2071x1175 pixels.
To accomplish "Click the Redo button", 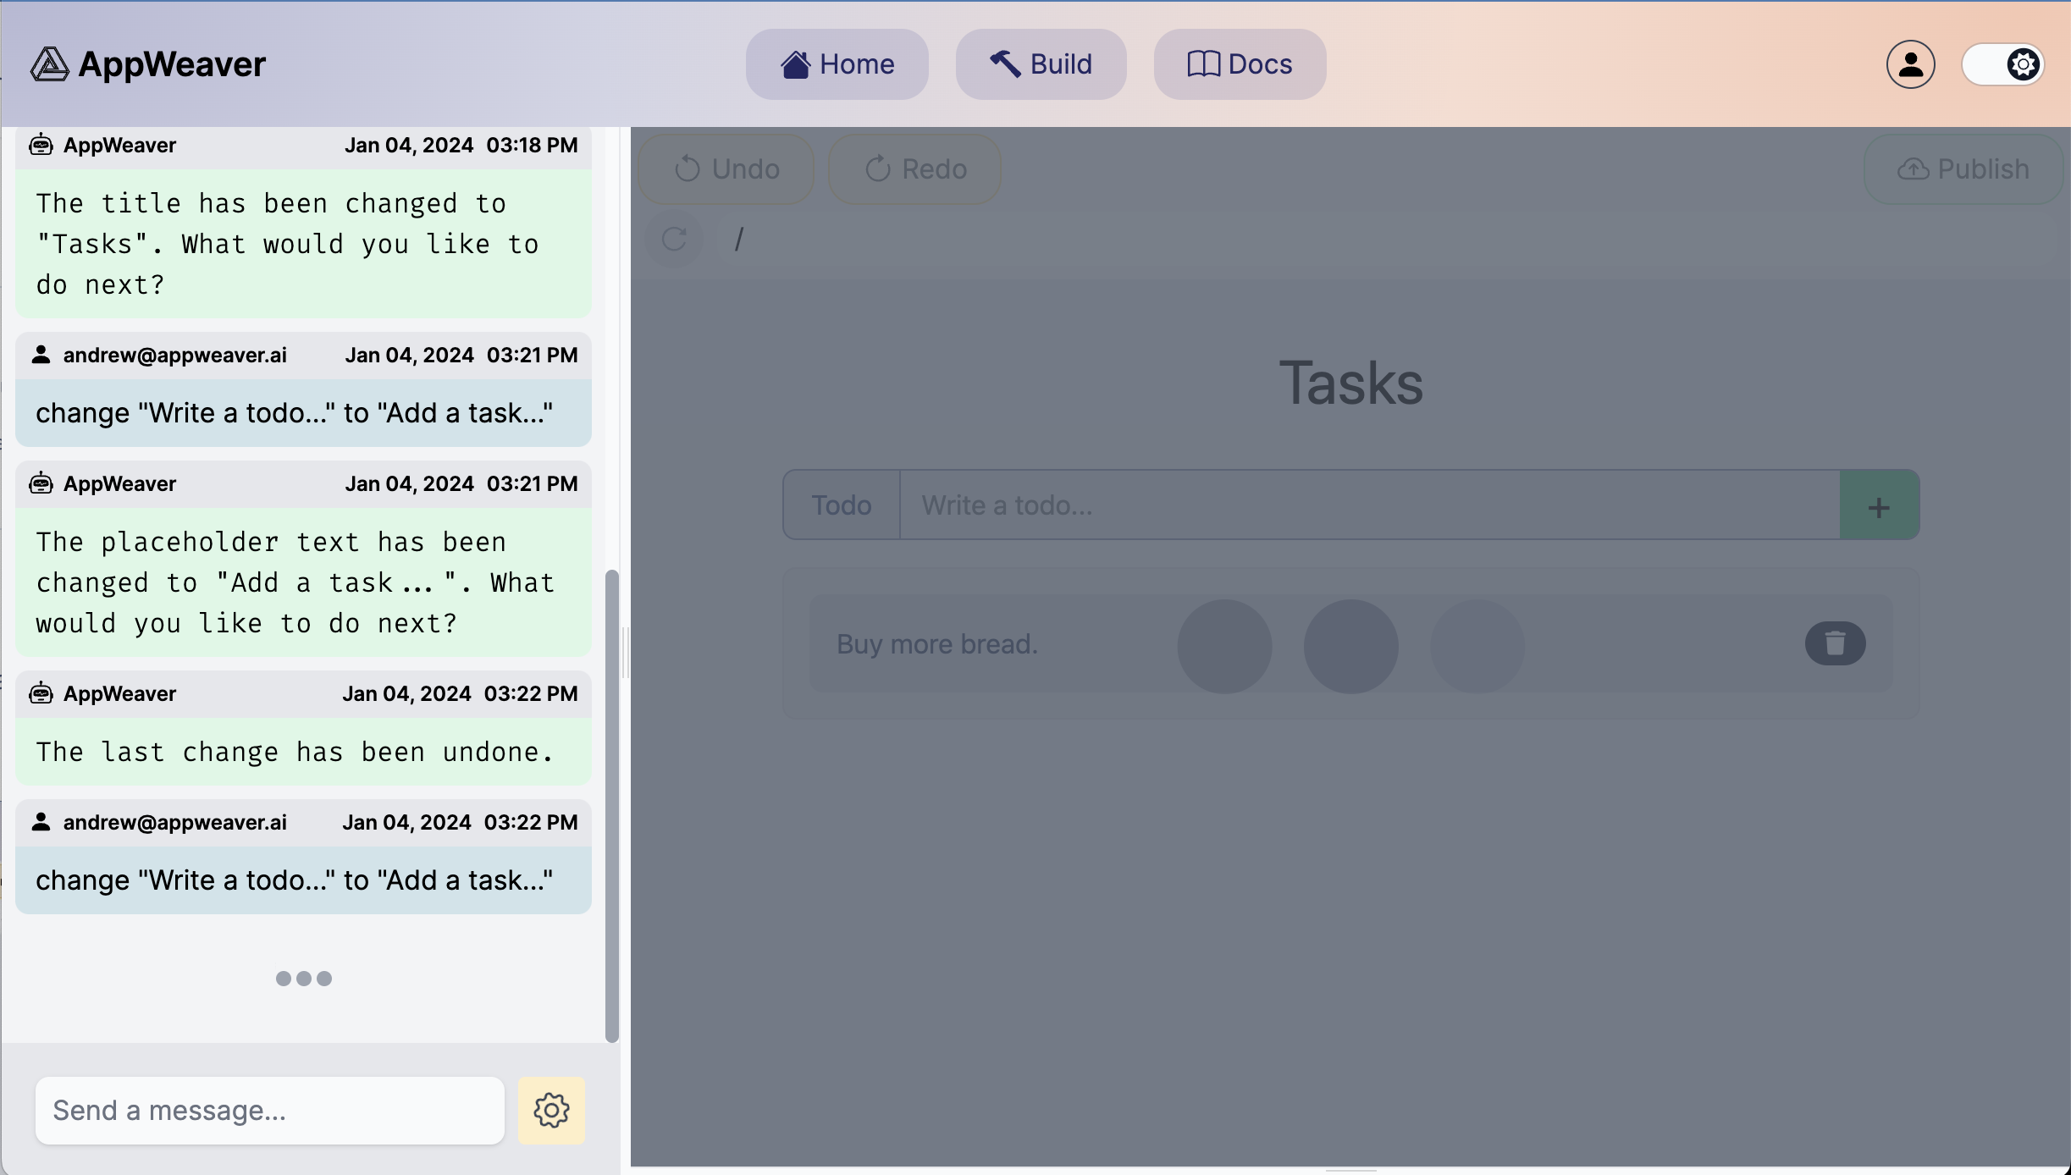I will 915,169.
